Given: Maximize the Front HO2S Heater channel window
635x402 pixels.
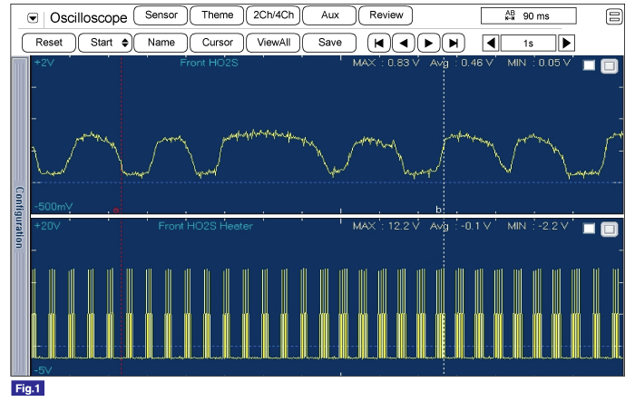Looking at the screenshot, I should pos(609,228).
